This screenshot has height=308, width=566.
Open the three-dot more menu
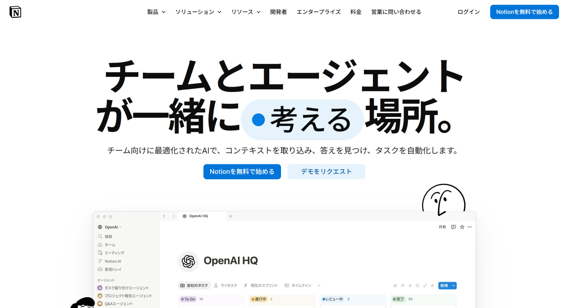470,227
